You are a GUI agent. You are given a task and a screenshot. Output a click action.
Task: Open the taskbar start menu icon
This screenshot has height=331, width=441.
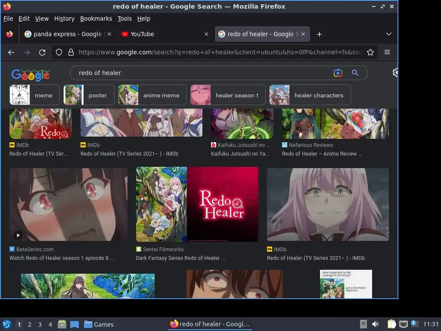coord(7,324)
